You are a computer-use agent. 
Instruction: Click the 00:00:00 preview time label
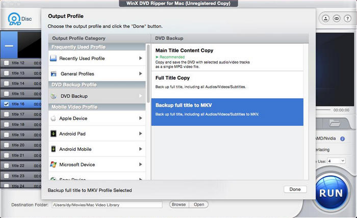341,110
